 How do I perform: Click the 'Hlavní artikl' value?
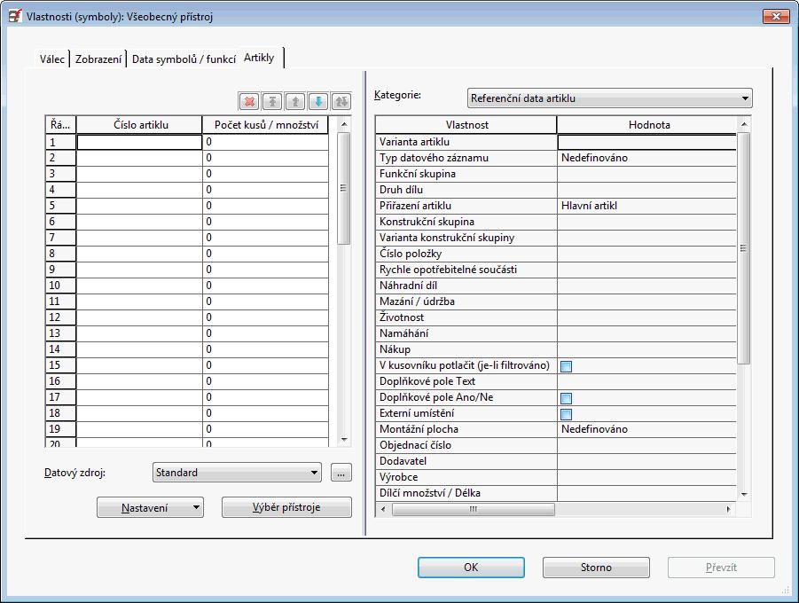click(589, 206)
